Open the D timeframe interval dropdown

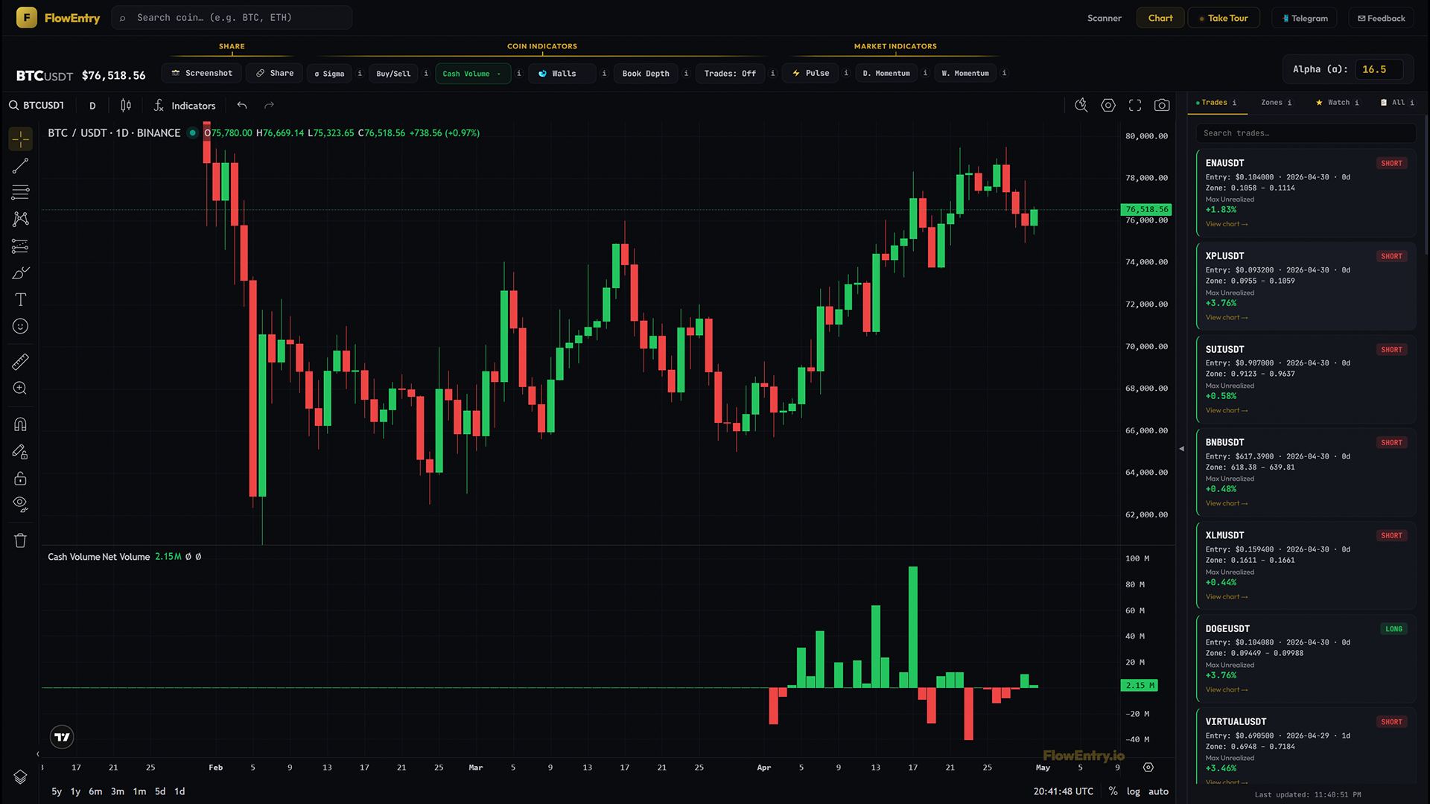92,106
